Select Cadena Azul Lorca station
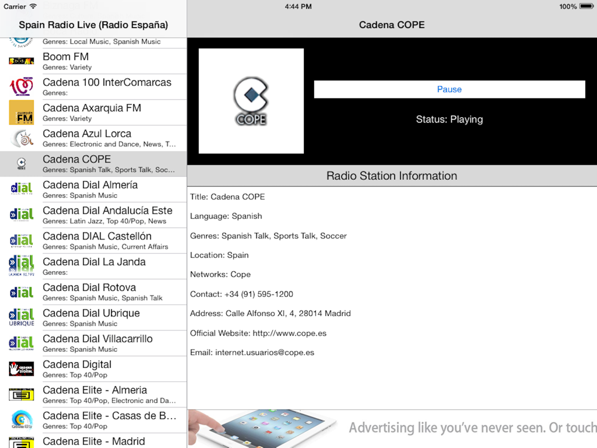 [x=93, y=138]
